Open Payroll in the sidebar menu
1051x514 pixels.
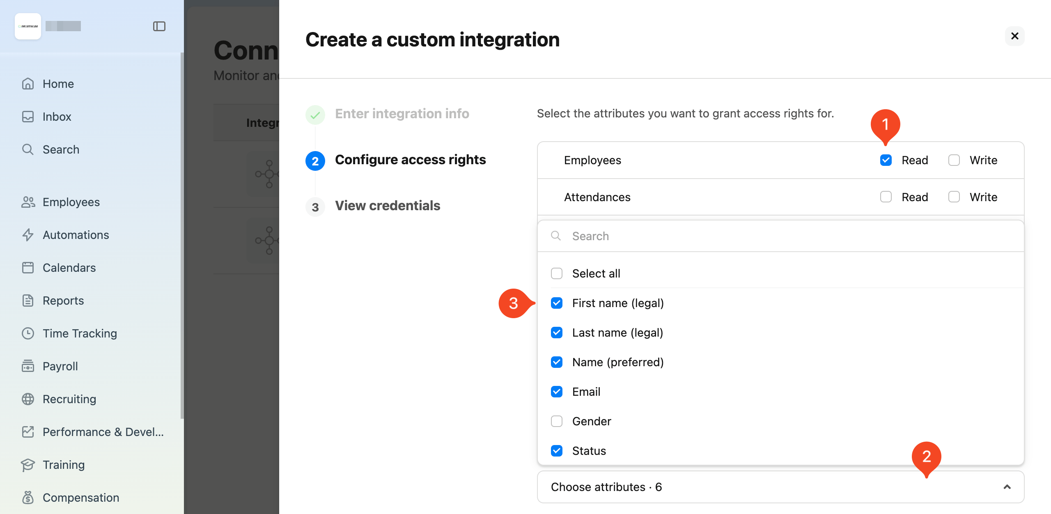(60, 366)
